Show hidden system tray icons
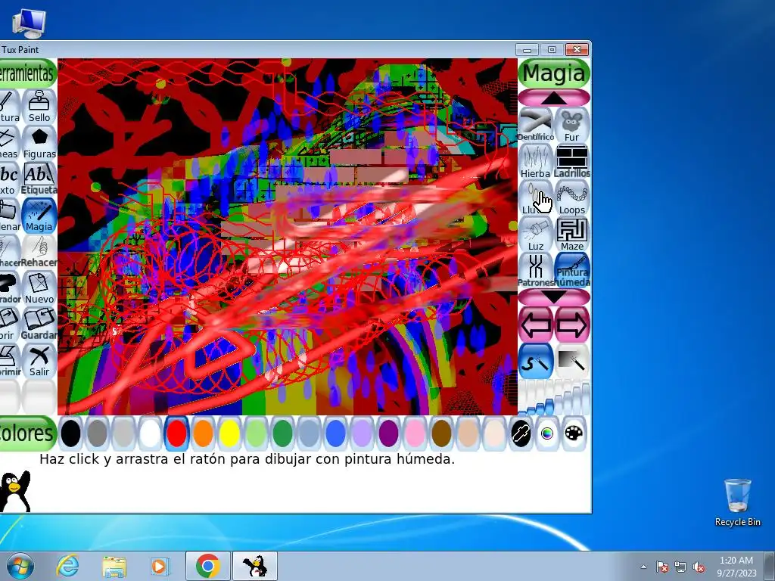Viewport: 775px width, 581px height. click(643, 567)
